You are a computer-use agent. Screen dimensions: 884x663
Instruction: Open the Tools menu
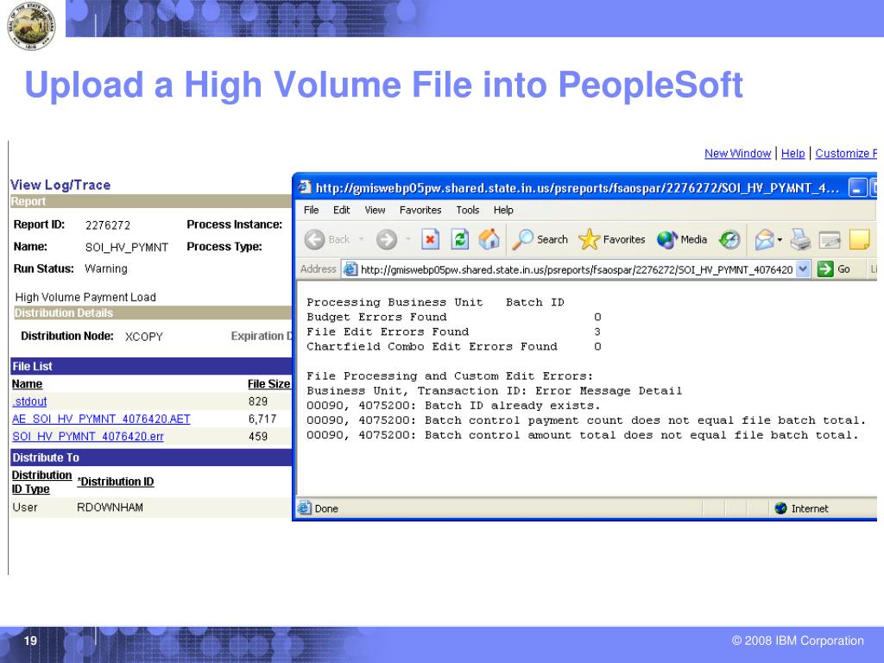click(x=467, y=210)
